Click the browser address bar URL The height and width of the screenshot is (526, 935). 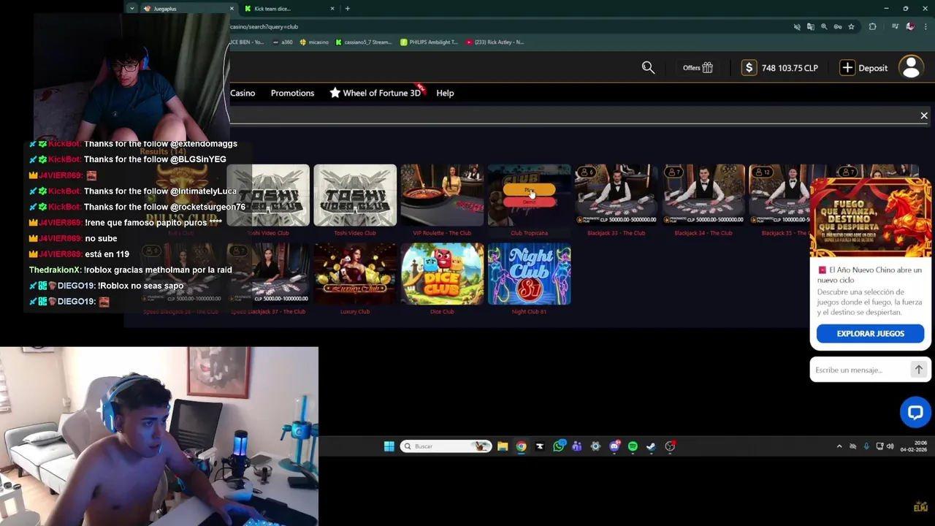point(264,26)
